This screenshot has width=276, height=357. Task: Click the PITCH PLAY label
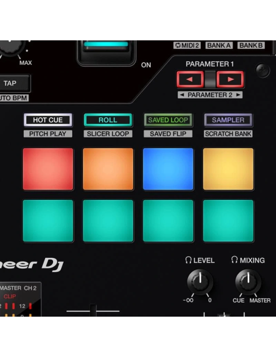tap(48, 134)
